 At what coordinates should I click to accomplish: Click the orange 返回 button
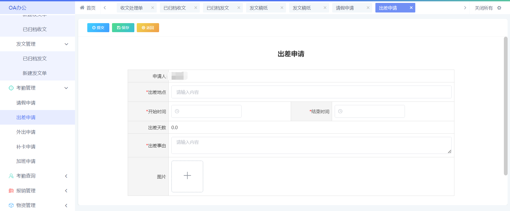[x=148, y=28]
